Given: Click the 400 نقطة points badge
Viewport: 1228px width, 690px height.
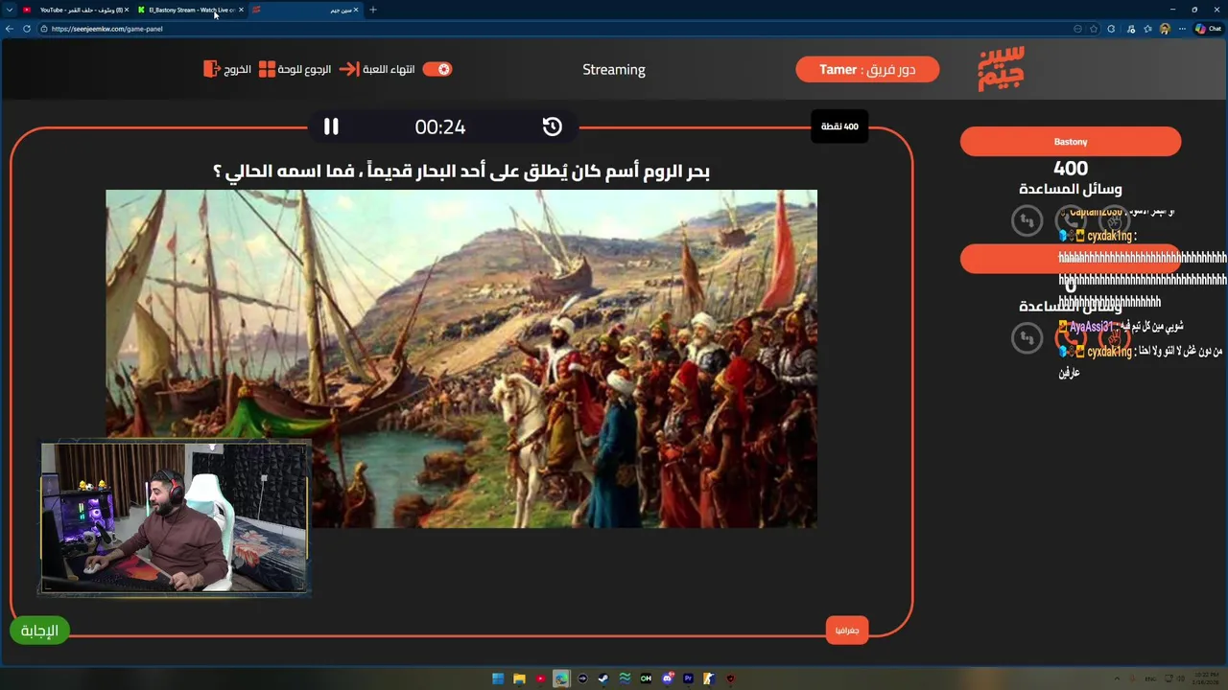Looking at the screenshot, I should pyautogui.click(x=839, y=126).
